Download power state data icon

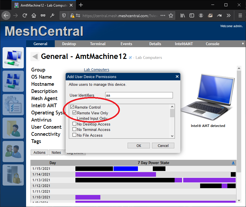tap(233, 163)
